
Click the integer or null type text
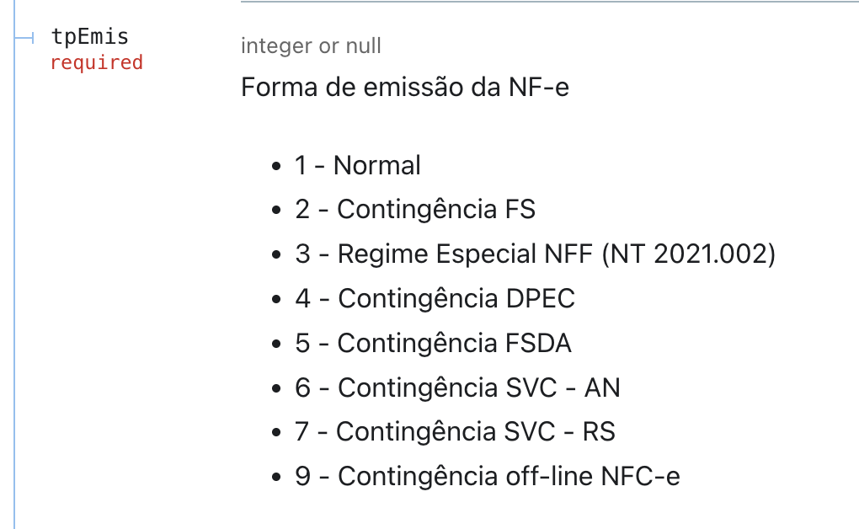pyautogui.click(x=311, y=46)
